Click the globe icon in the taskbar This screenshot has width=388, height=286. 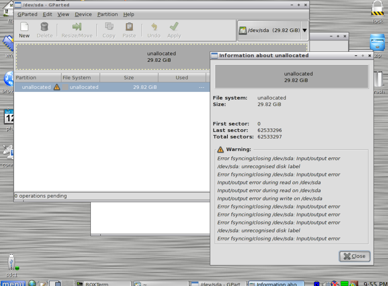pos(32,283)
